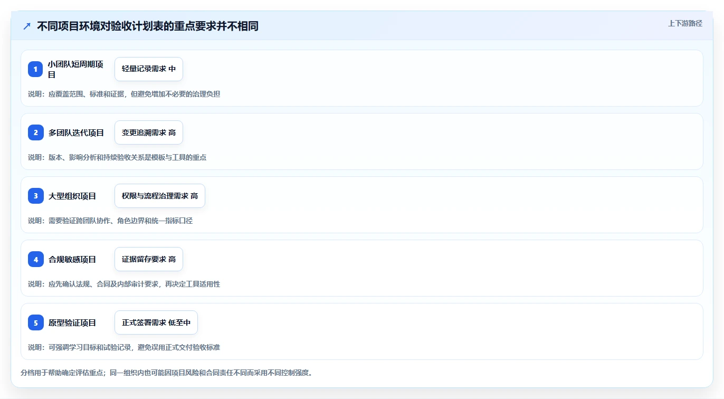Click the 原型验证项目 item title

72,322
